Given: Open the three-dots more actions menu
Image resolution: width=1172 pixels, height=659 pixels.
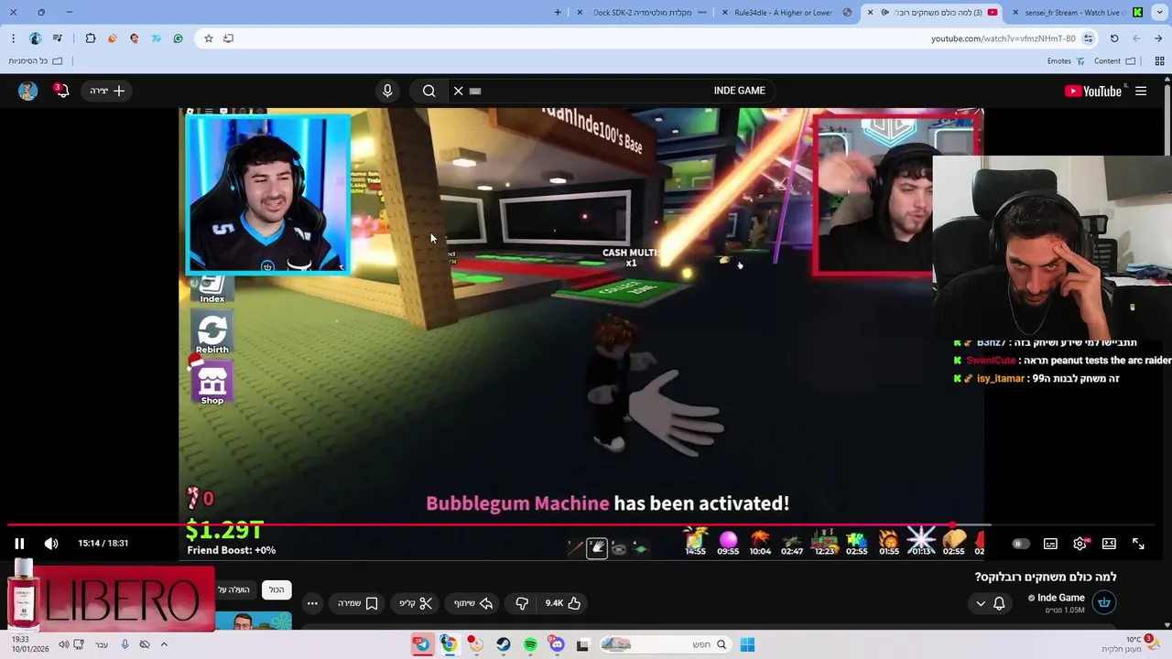Looking at the screenshot, I should click(x=312, y=603).
